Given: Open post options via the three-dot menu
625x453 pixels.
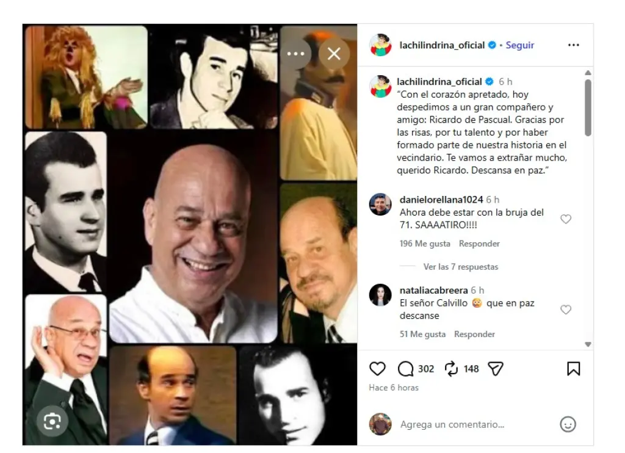Looking at the screenshot, I should tap(573, 45).
